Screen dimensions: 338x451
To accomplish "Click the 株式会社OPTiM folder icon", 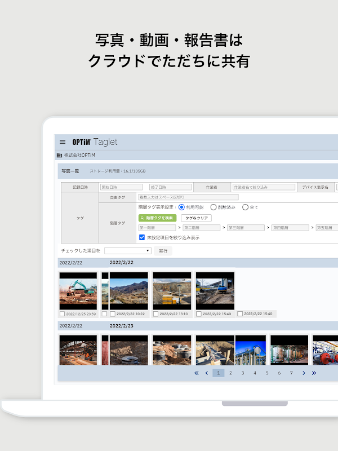I will (x=59, y=155).
